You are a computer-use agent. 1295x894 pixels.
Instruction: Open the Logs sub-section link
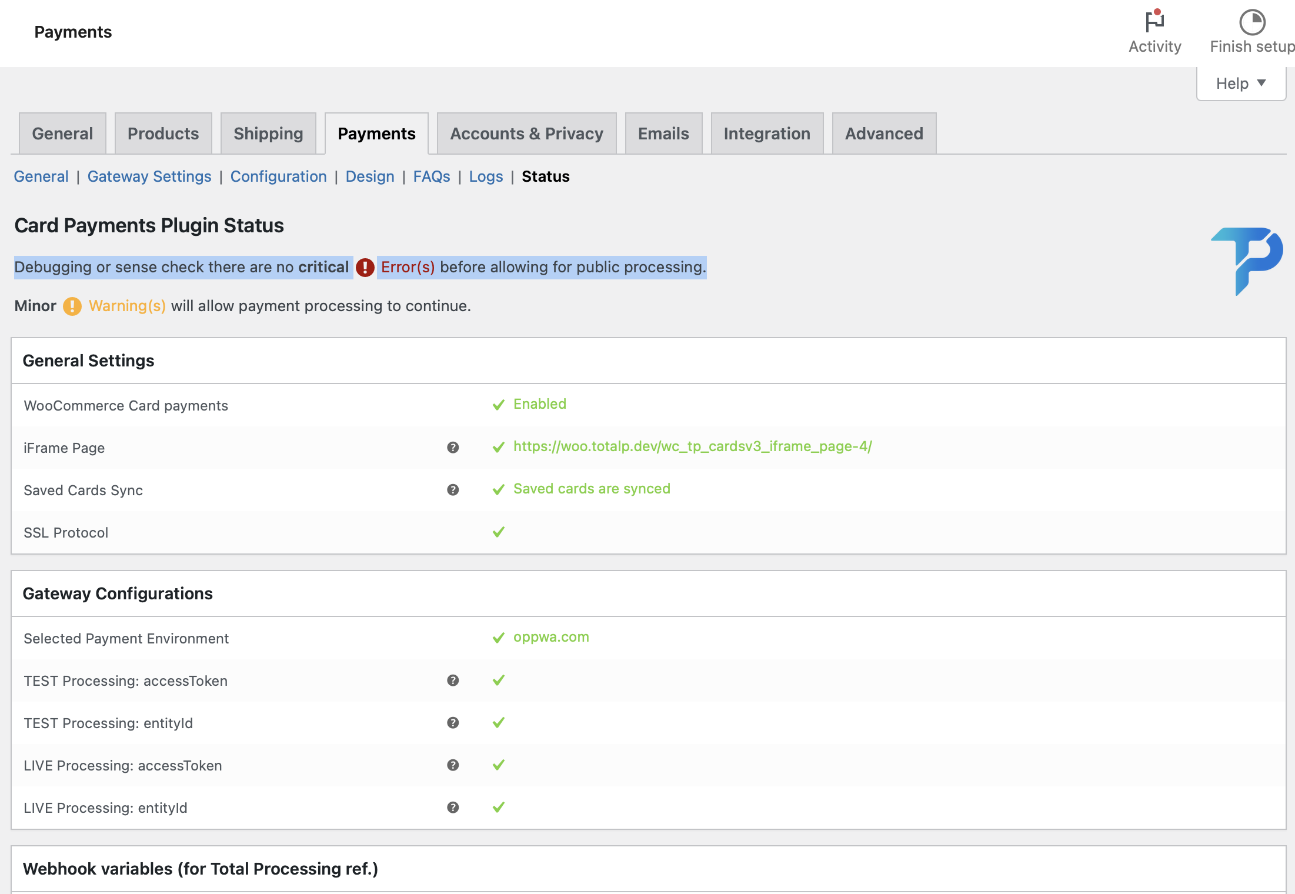point(486,176)
